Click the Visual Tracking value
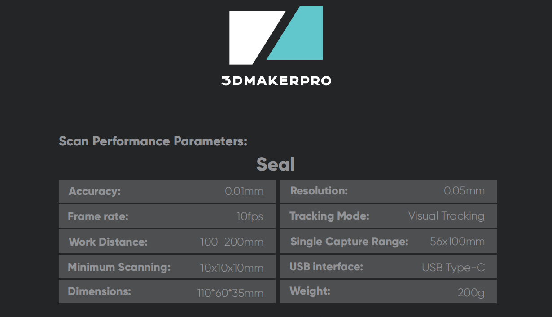Viewport: 552px width, 317px height. [x=446, y=216]
